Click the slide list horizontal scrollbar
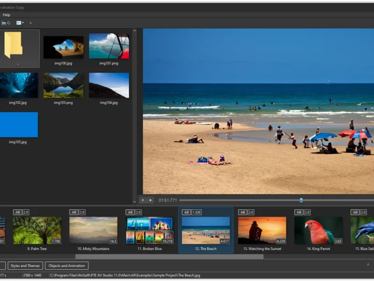This screenshot has height=281, width=374. click(169, 257)
